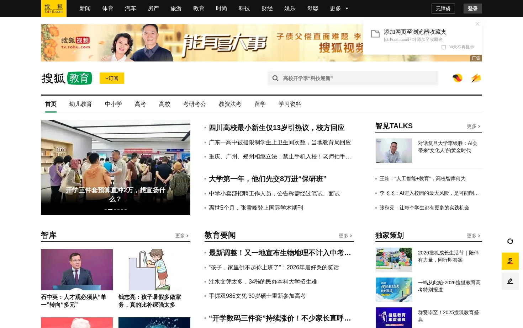Open headline 大学第一年，他们先交8万进“保研班”
Image resolution: width=523 pixels, height=328 pixels.
[x=268, y=179]
